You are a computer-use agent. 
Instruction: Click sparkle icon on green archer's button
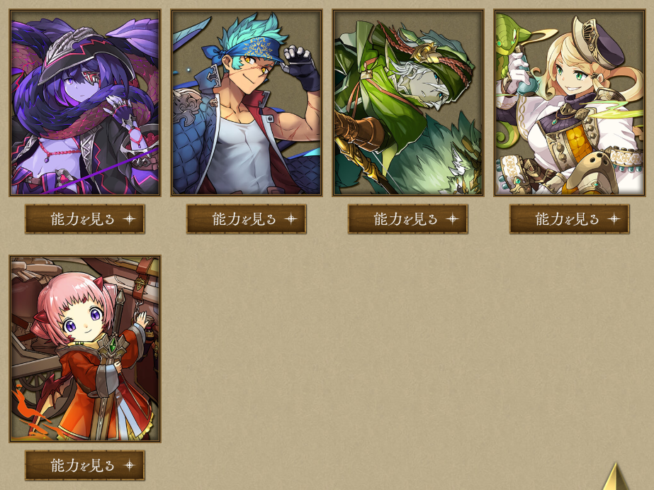452,218
